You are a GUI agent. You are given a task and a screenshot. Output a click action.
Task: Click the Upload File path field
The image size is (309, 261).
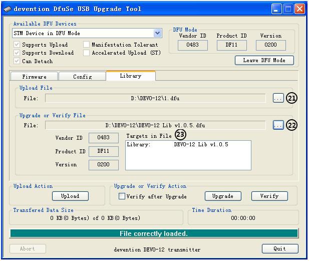click(155, 98)
